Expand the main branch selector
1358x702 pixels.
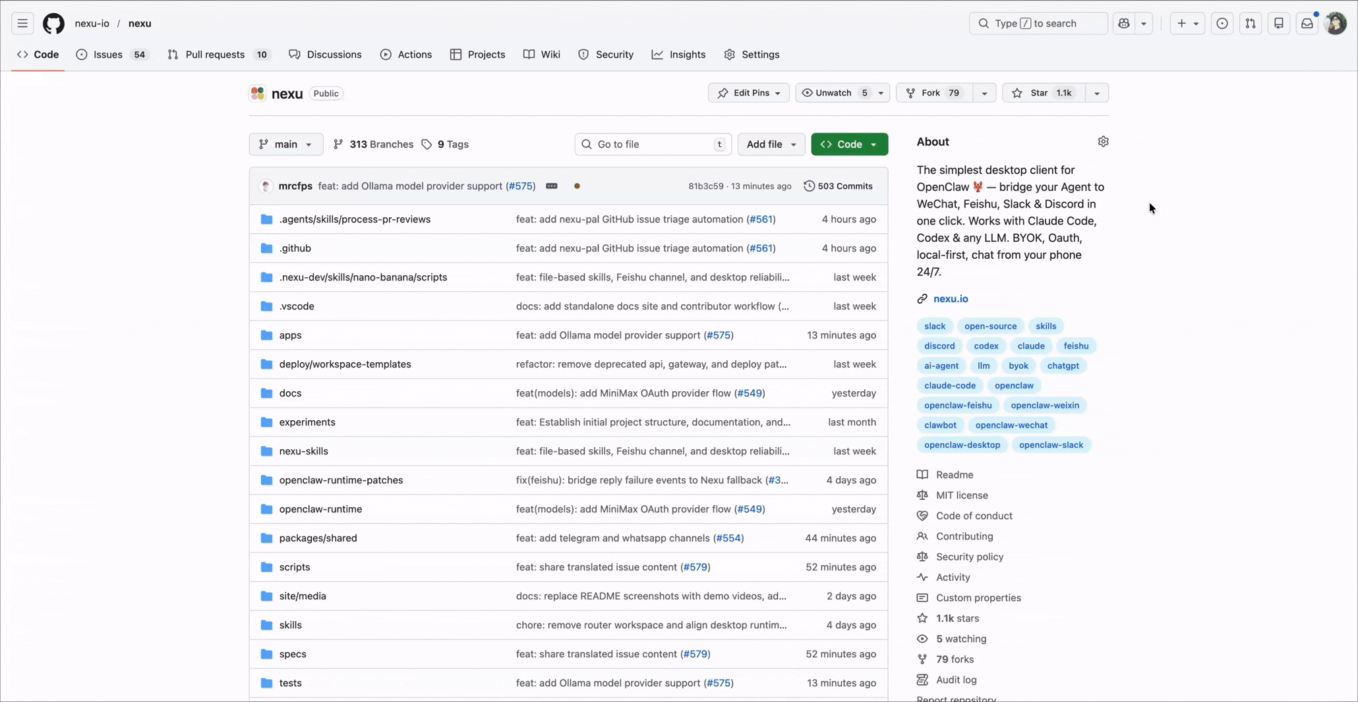(285, 144)
